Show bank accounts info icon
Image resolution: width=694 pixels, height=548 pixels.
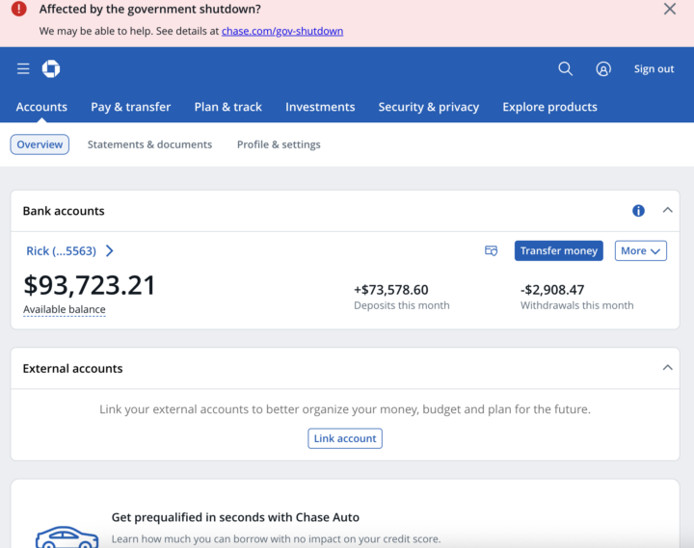coord(638,211)
